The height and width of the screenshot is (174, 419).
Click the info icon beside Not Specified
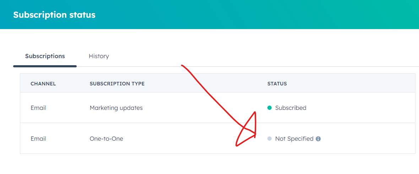318,139
